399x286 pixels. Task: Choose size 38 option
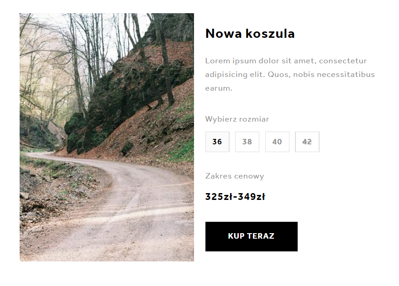[x=247, y=142]
